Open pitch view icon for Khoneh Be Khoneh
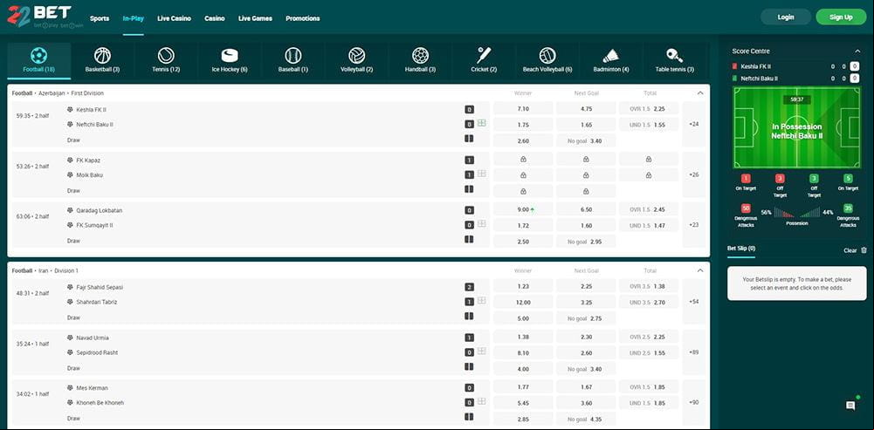 tap(482, 401)
